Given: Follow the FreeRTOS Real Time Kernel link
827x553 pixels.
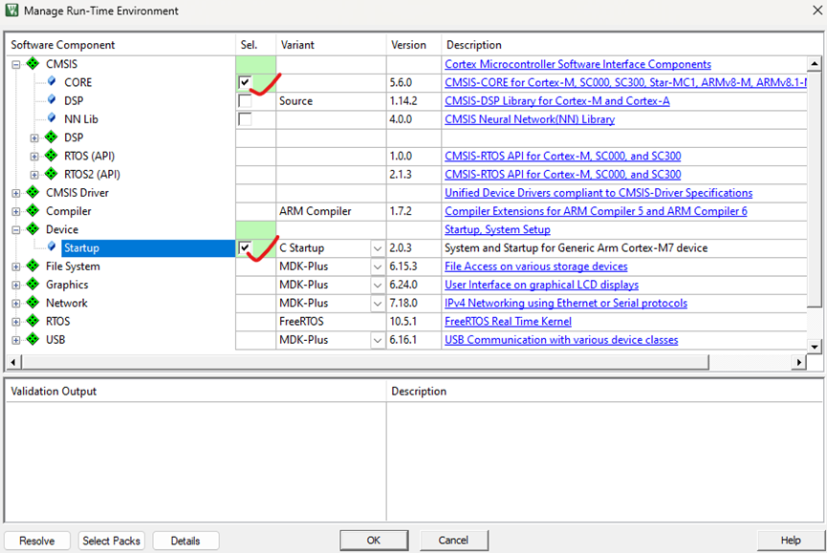Looking at the screenshot, I should (x=508, y=321).
